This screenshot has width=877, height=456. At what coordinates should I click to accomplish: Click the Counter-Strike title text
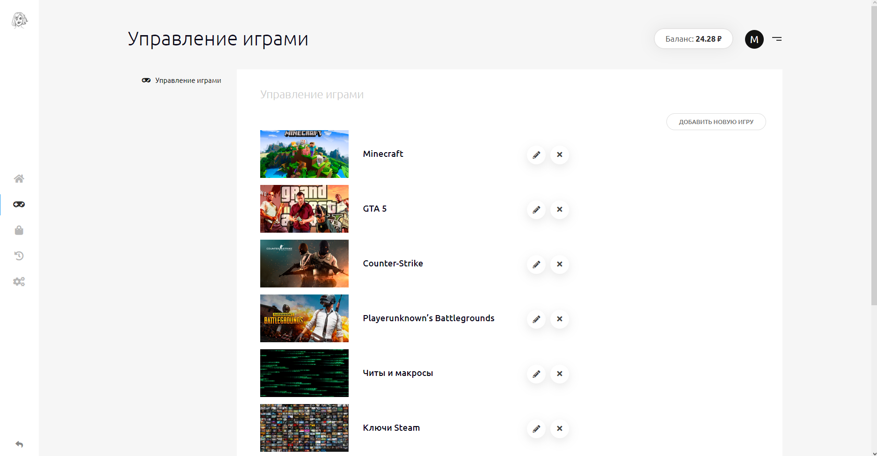pyautogui.click(x=393, y=264)
